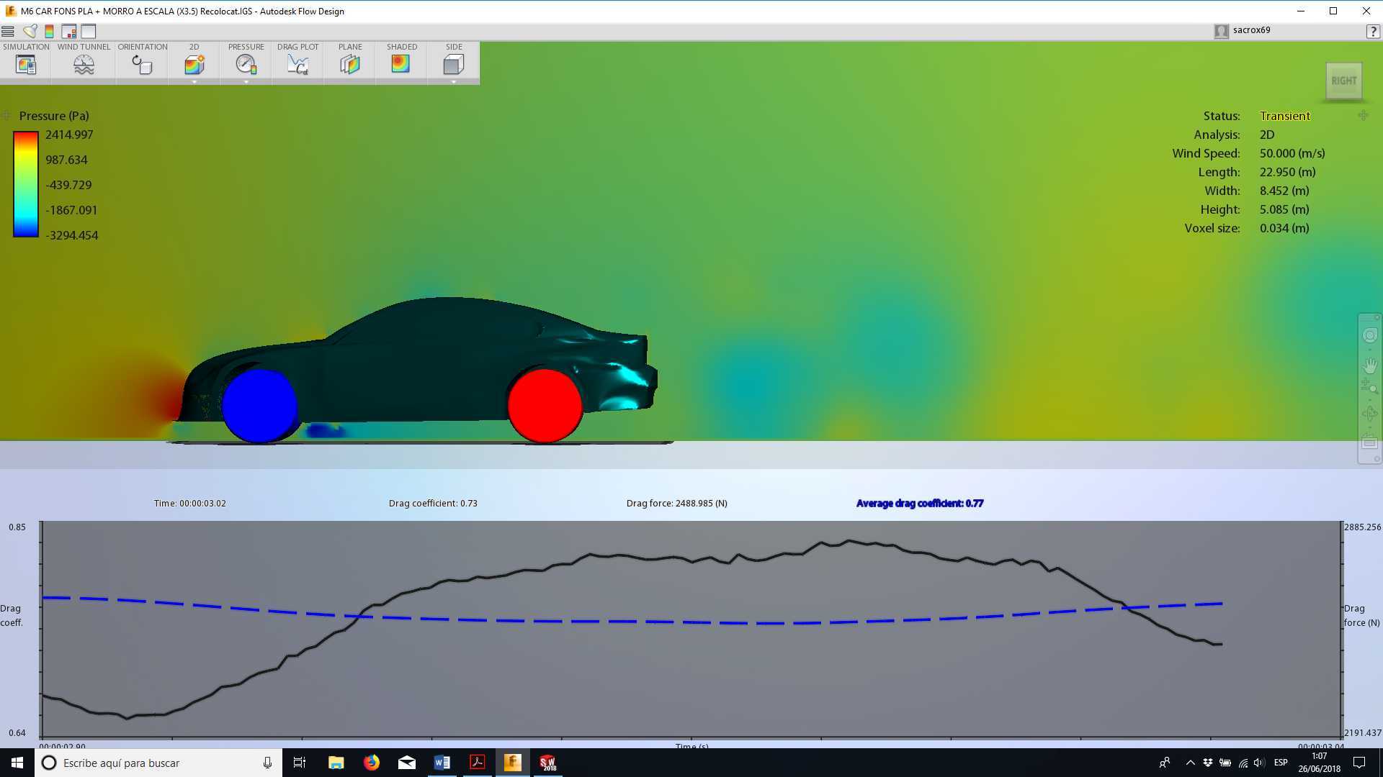This screenshot has height=777, width=1383.
Task: Open the Action Center notifications icon
Action: coord(1359,763)
